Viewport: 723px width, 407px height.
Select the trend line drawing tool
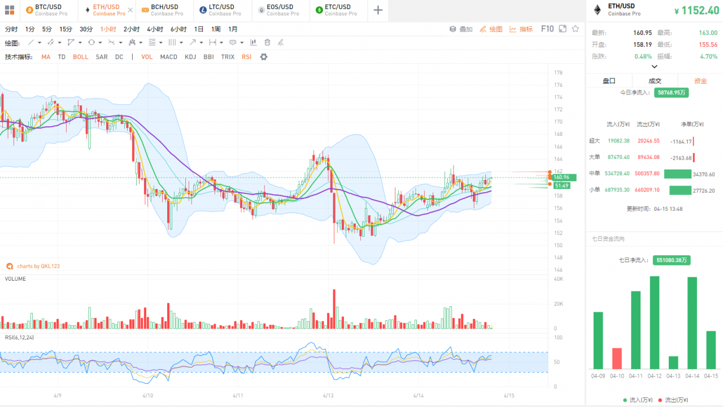tap(31, 42)
